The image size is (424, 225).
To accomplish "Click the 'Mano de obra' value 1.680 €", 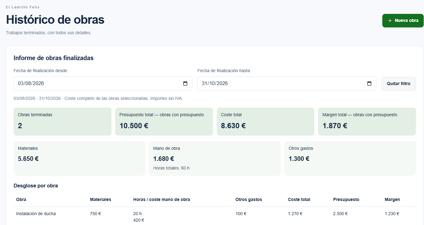I will point(164,159).
